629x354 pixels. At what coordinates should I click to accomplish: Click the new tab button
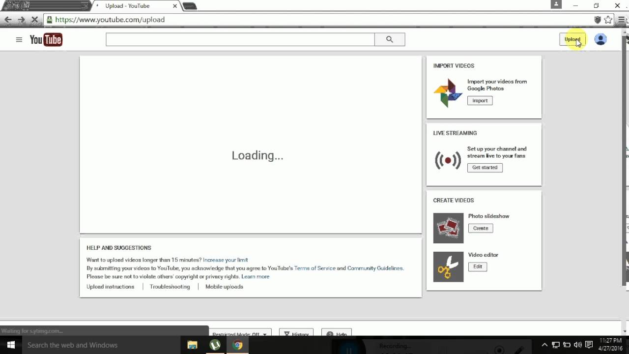190,6
